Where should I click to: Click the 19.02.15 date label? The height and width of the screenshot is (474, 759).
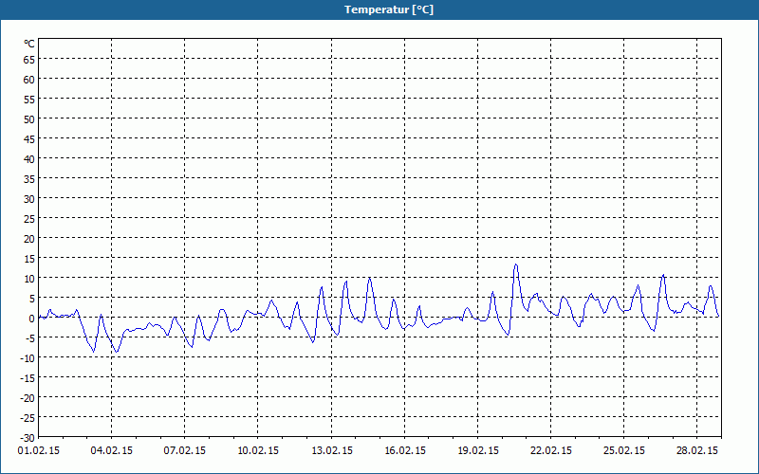(x=478, y=451)
